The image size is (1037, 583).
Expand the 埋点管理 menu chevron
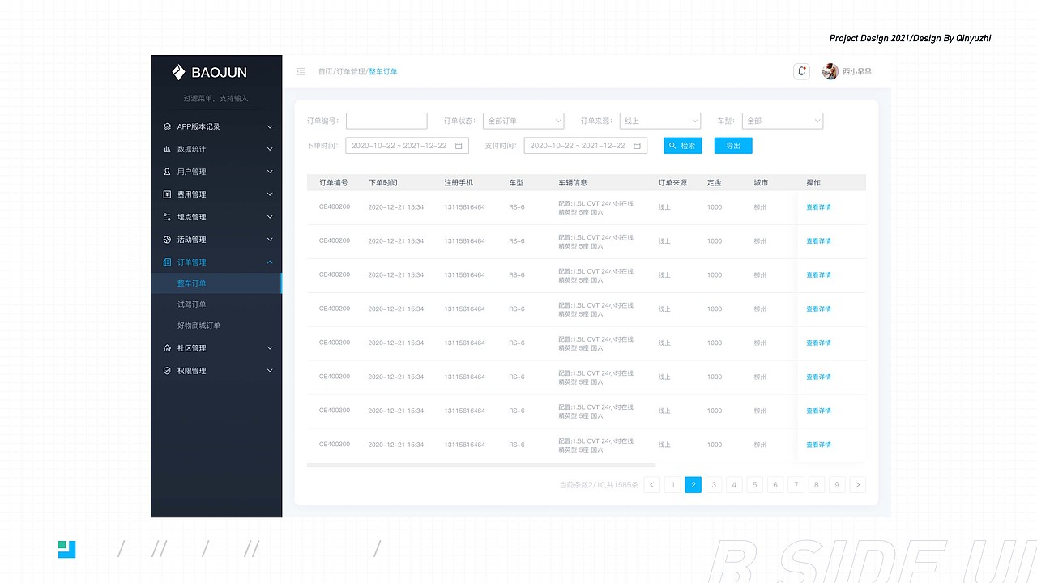coord(270,217)
